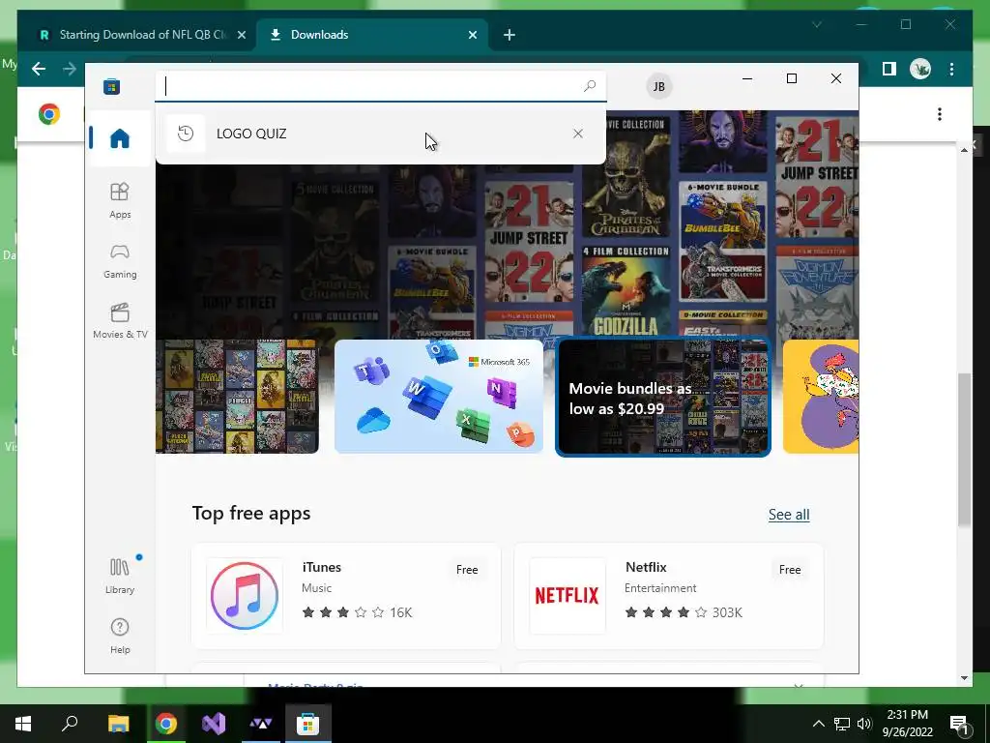Click the Free price tag for iTunes
This screenshot has height=743, width=990.
467,569
